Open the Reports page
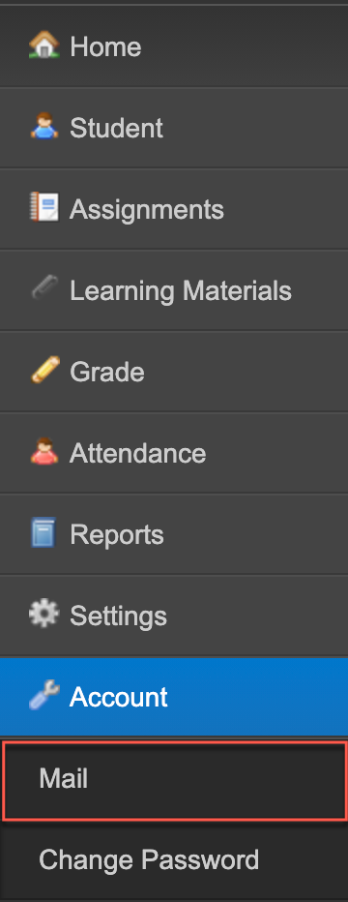Screen dimensions: 348x902 click(174, 534)
